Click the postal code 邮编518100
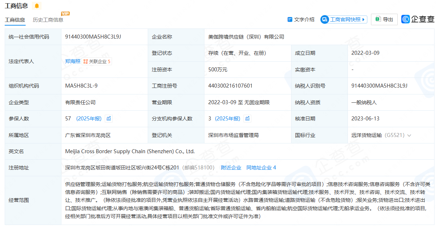 [198, 168]
